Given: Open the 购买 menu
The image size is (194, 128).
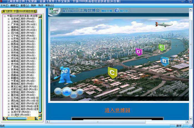Looking at the screenshot, I should [41, 6].
